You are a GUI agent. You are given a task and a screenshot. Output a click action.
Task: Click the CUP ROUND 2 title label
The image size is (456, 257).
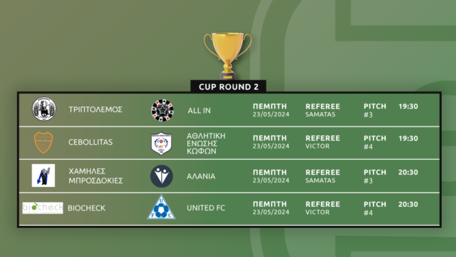[x=229, y=87]
